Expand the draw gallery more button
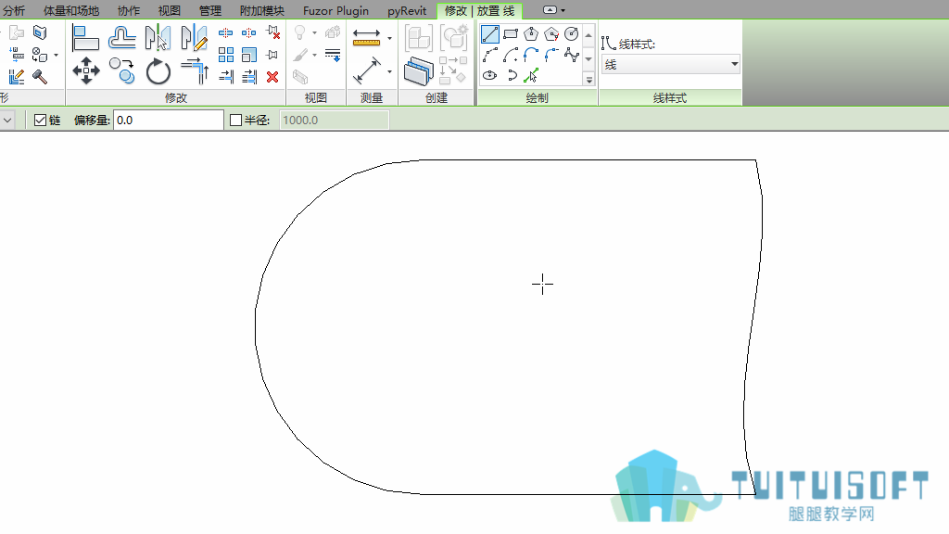The image size is (949, 534). [588, 80]
